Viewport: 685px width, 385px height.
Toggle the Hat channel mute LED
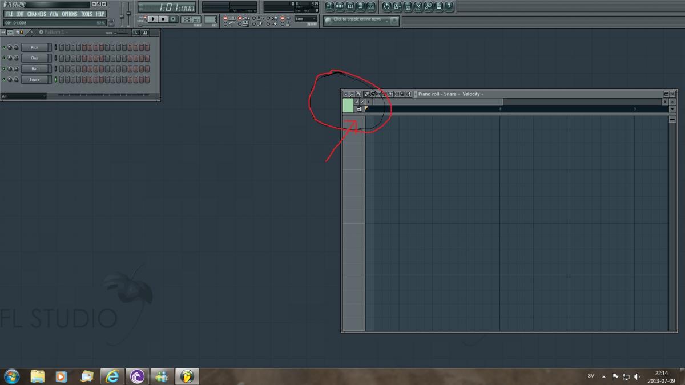click(x=3, y=69)
